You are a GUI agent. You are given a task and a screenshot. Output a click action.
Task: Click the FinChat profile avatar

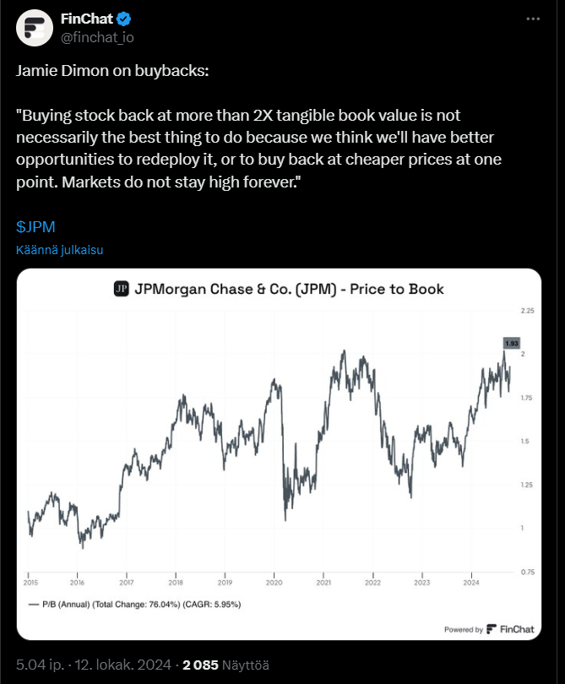pyautogui.click(x=33, y=28)
